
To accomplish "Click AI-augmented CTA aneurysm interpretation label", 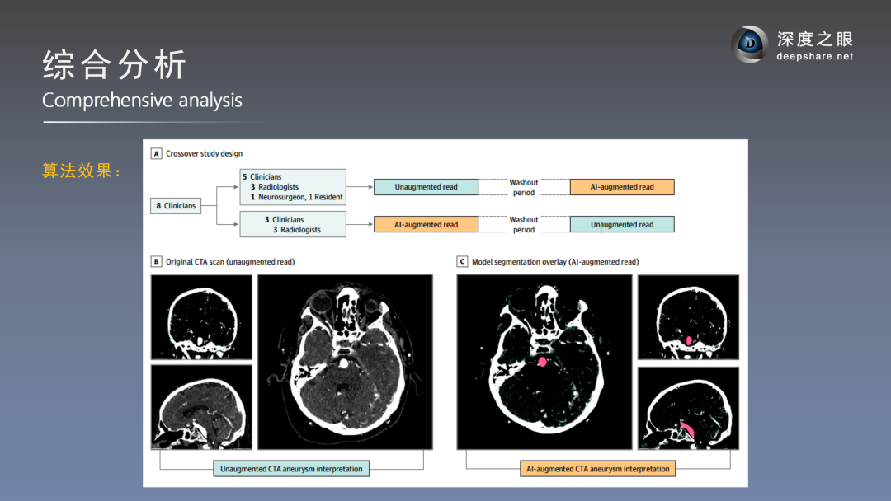I will (x=598, y=469).
